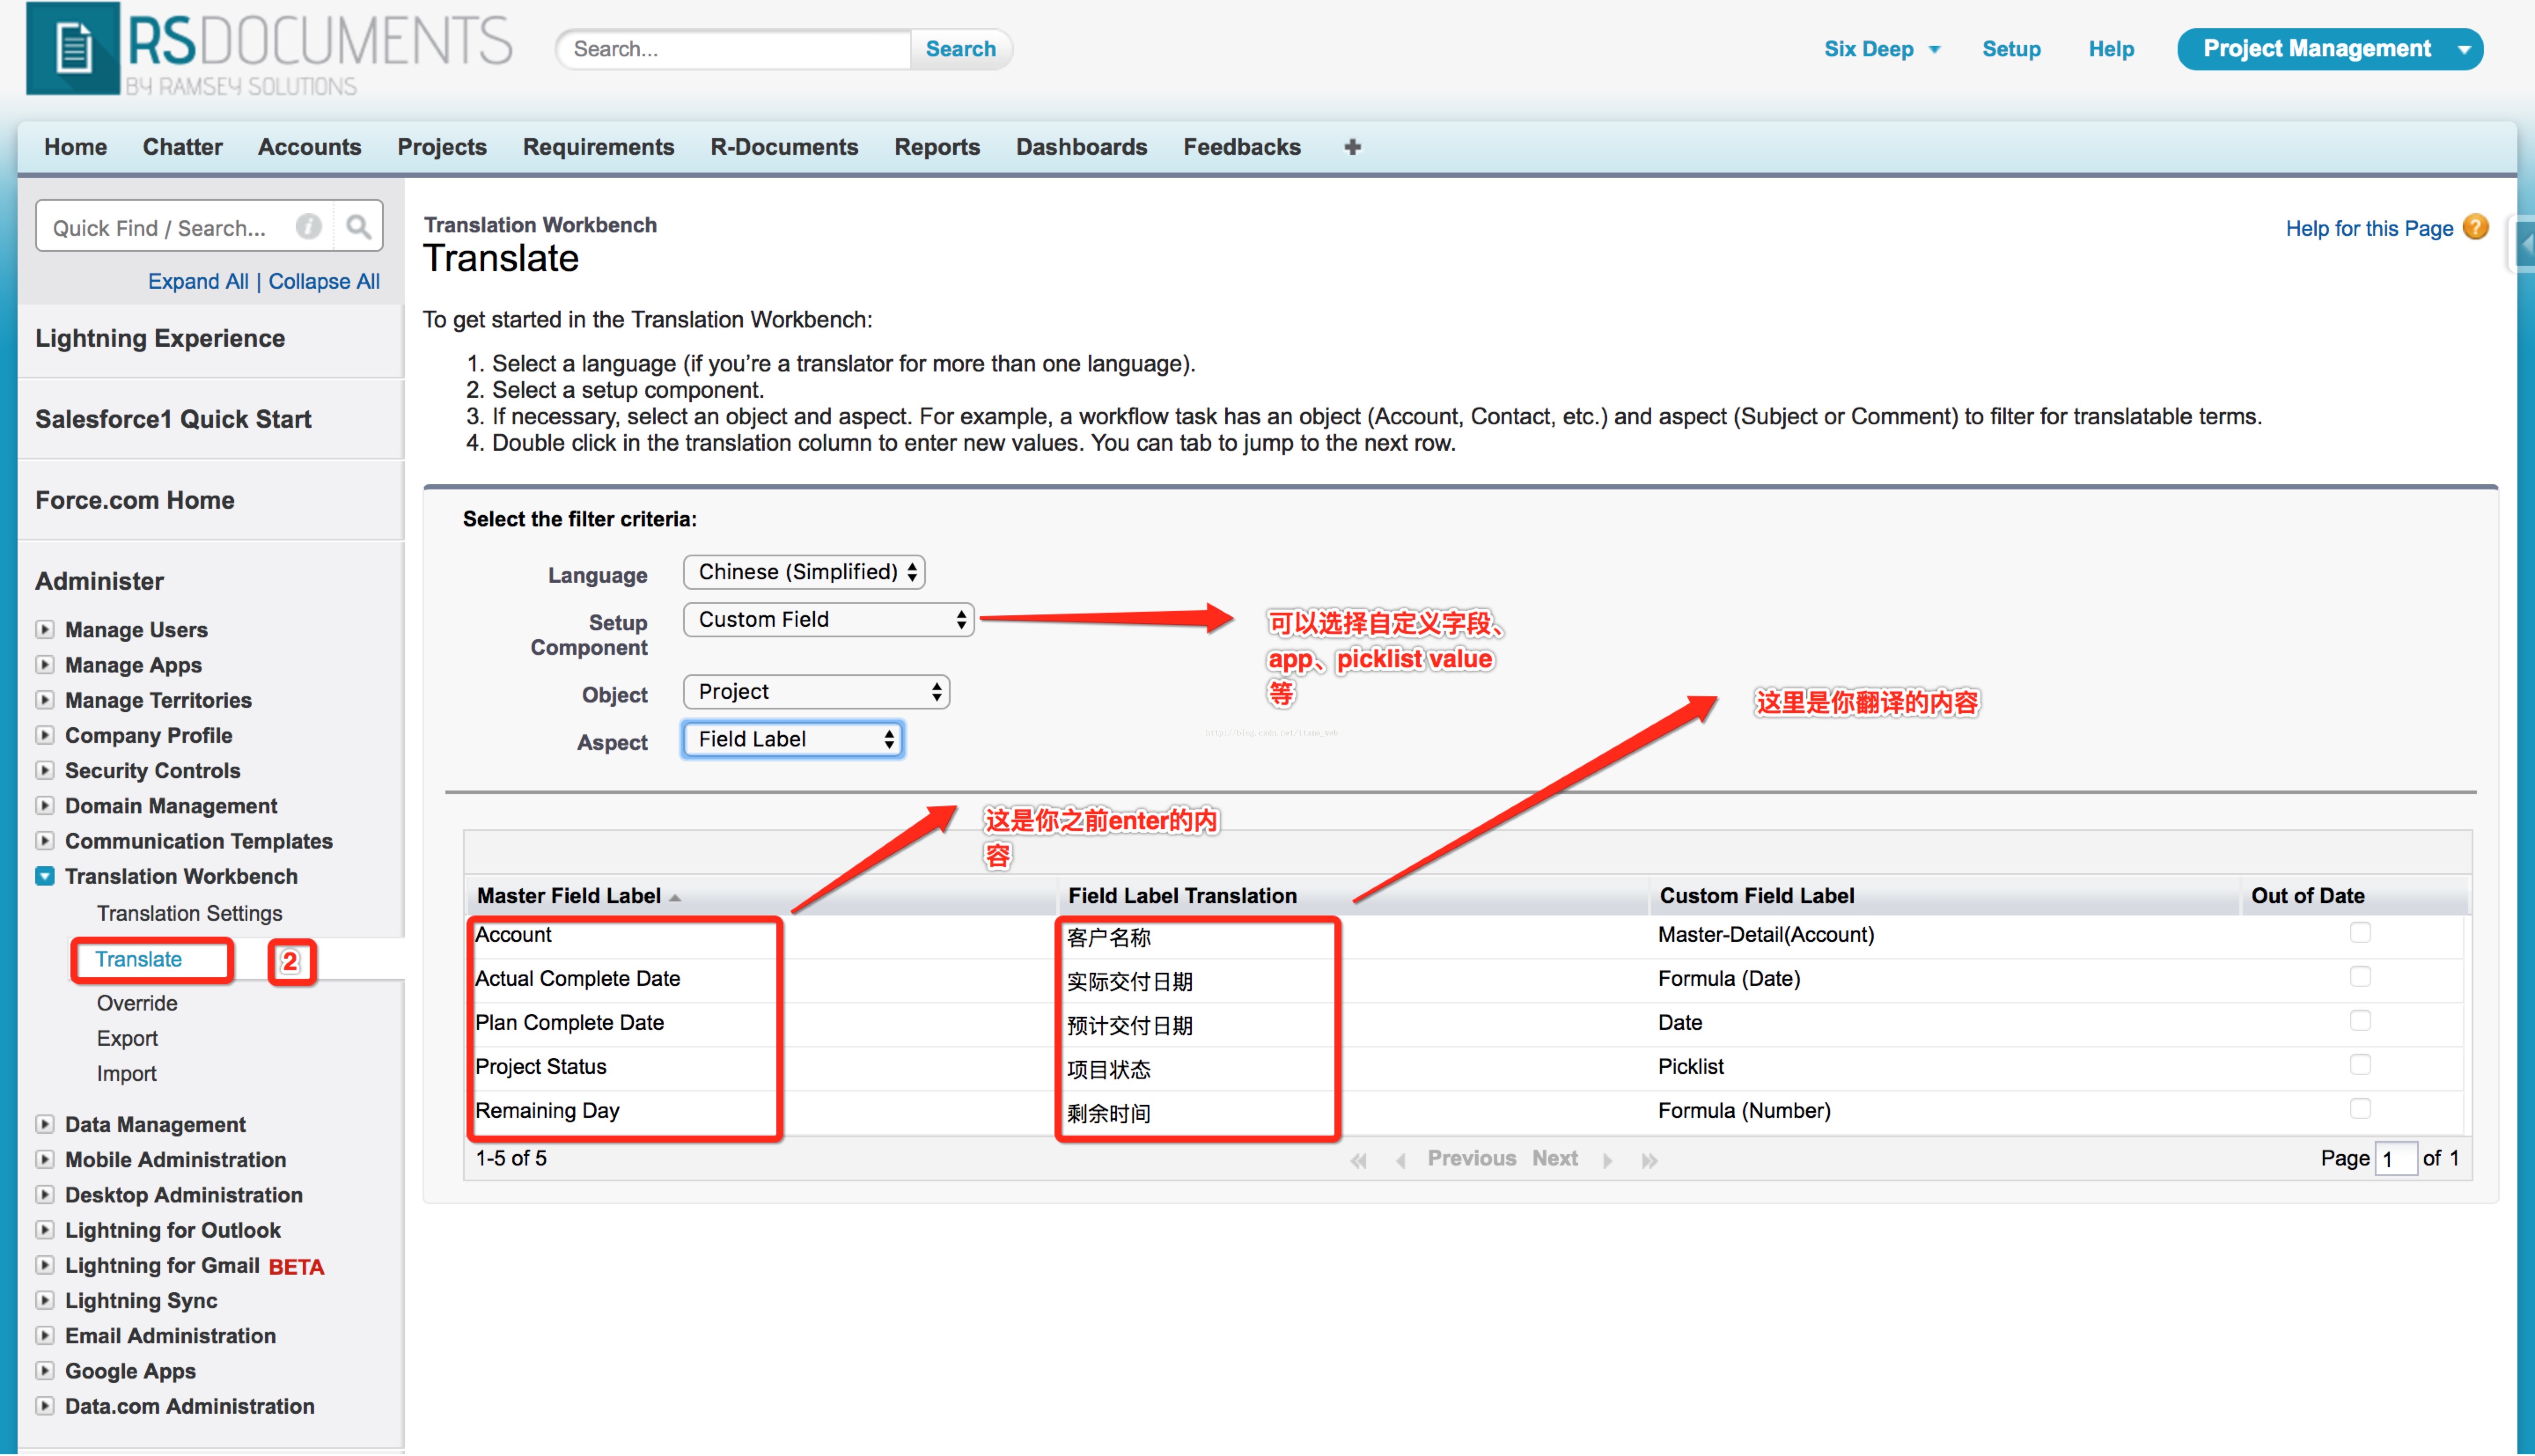Open the R-Documents tab

pos(784,147)
